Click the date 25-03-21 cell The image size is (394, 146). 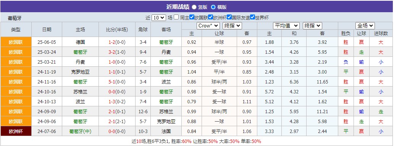point(47,62)
